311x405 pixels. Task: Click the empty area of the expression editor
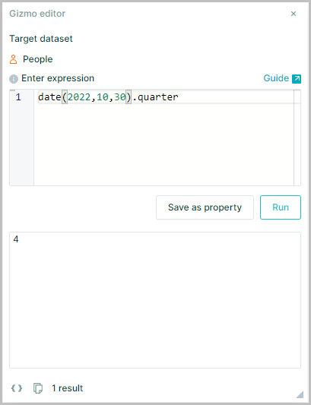point(163,144)
